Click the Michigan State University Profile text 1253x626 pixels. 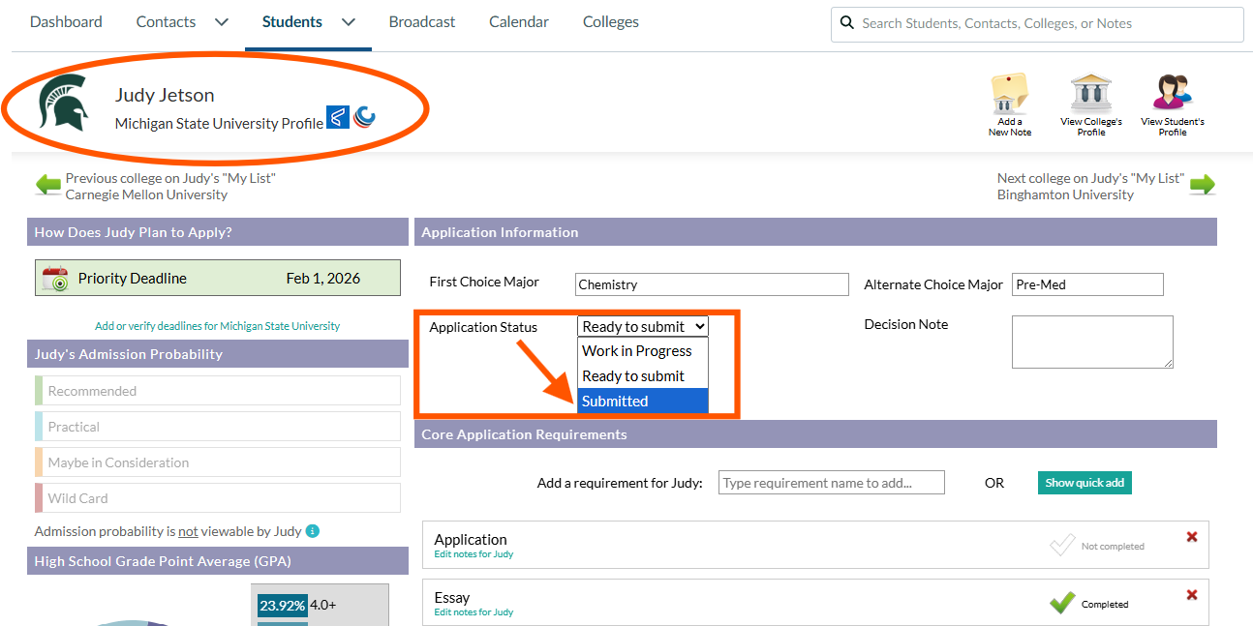pyautogui.click(x=219, y=123)
